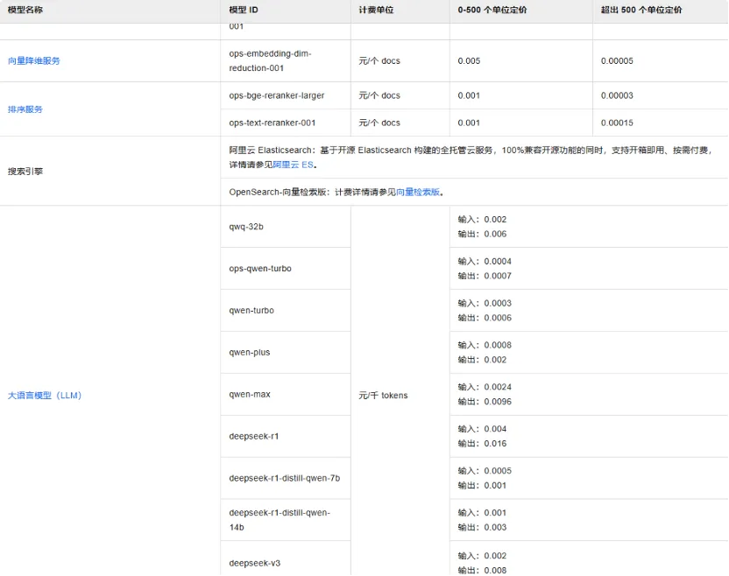Select the qwen-plus model ID
The image size is (729, 576).
coord(250,352)
